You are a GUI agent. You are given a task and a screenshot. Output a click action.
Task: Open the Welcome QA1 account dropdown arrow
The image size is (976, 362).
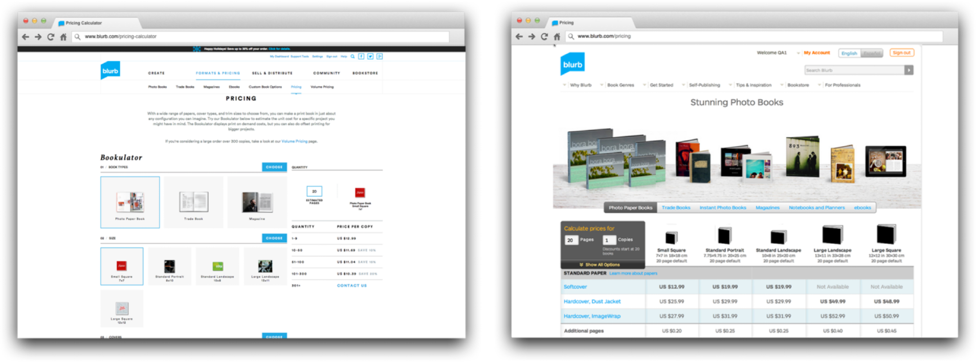(x=798, y=53)
